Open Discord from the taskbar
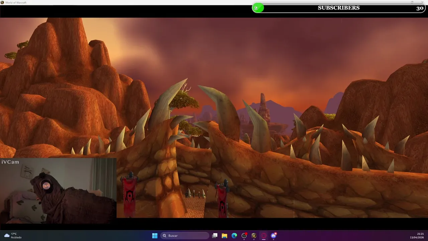428x241 pixels. 274,236
